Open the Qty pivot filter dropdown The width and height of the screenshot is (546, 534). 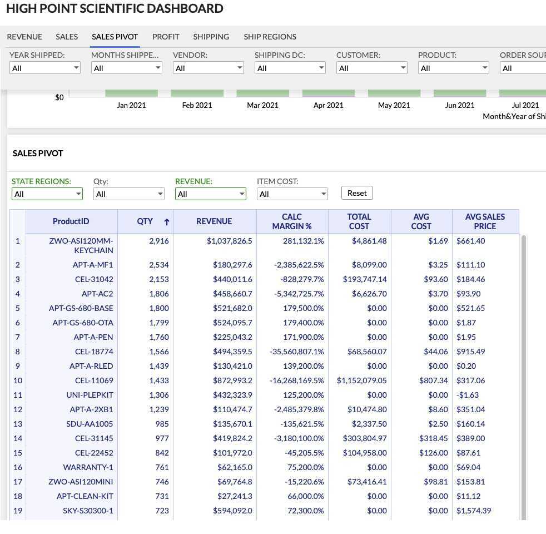pos(128,194)
